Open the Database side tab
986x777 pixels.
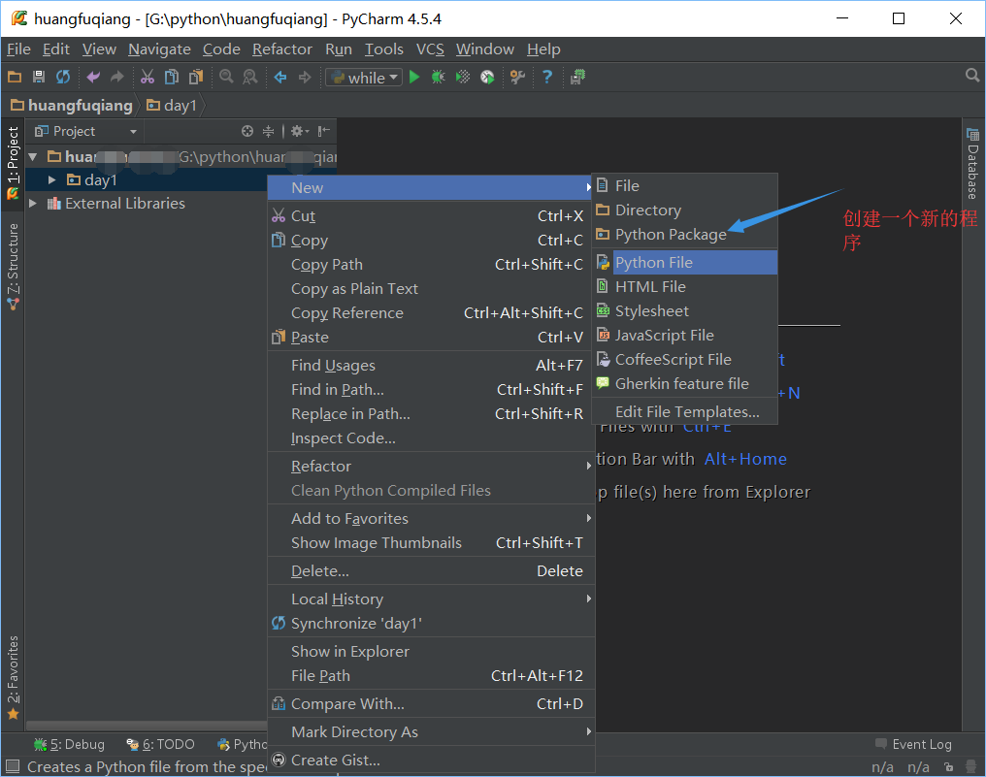972,165
